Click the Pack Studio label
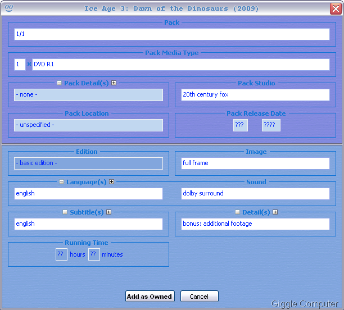Screen dimensions: 344x310 point(256,83)
